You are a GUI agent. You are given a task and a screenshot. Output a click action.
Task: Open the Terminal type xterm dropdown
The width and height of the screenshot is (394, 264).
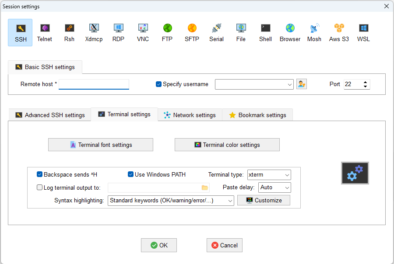pos(287,175)
